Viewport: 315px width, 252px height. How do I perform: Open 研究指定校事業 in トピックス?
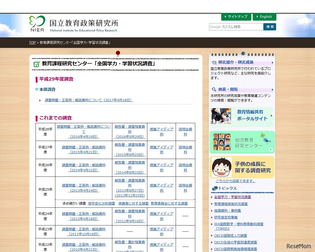[x=226, y=217]
